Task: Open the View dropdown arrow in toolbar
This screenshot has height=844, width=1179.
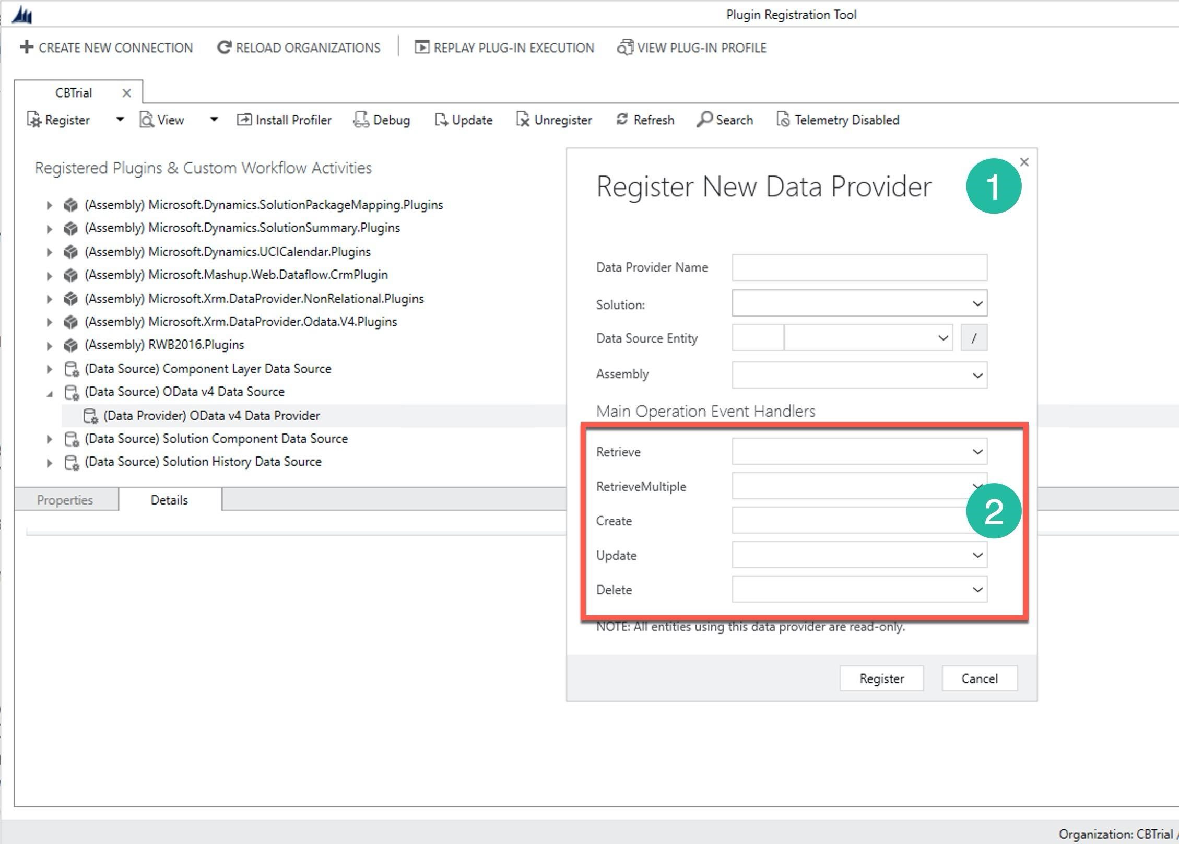Action: (x=214, y=120)
